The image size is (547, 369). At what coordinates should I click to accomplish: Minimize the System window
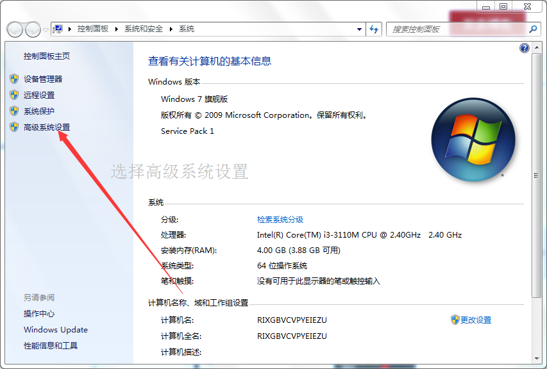(486, 6)
